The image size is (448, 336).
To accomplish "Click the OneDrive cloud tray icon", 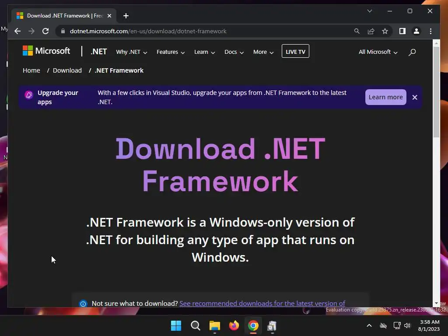I will coord(383,325).
